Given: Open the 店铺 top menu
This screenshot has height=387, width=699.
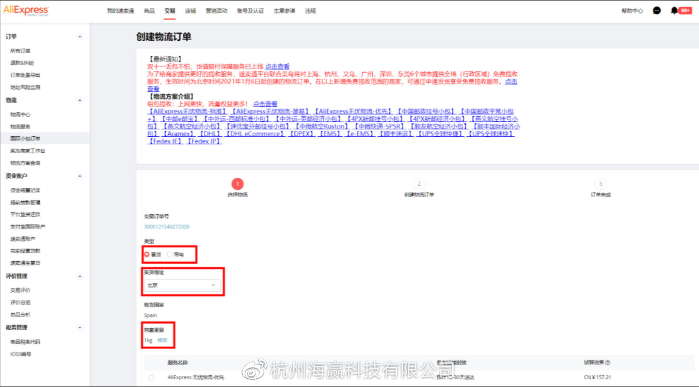Looking at the screenshot, I should pos(190,11).
